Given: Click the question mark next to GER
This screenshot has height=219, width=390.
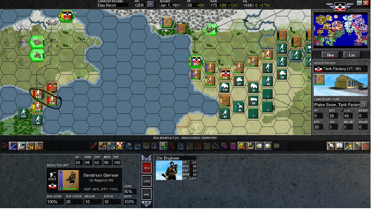Looking at the screenshot, I should (x=151, y=4).
